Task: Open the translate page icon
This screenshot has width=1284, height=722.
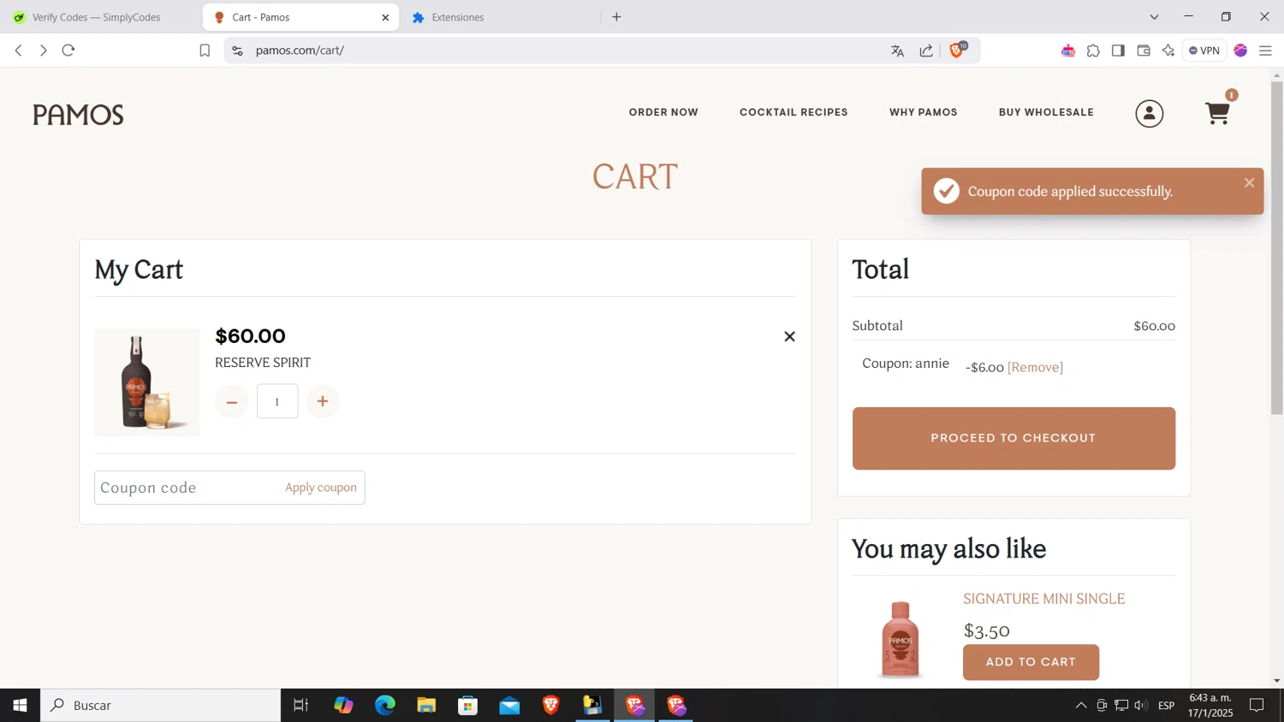Action: 897,50
